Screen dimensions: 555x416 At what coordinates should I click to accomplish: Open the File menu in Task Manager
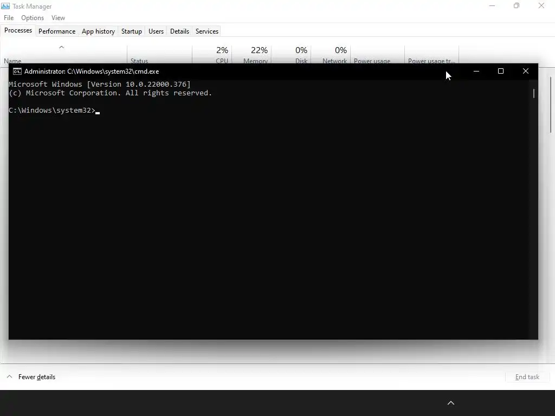click(9, 18)
